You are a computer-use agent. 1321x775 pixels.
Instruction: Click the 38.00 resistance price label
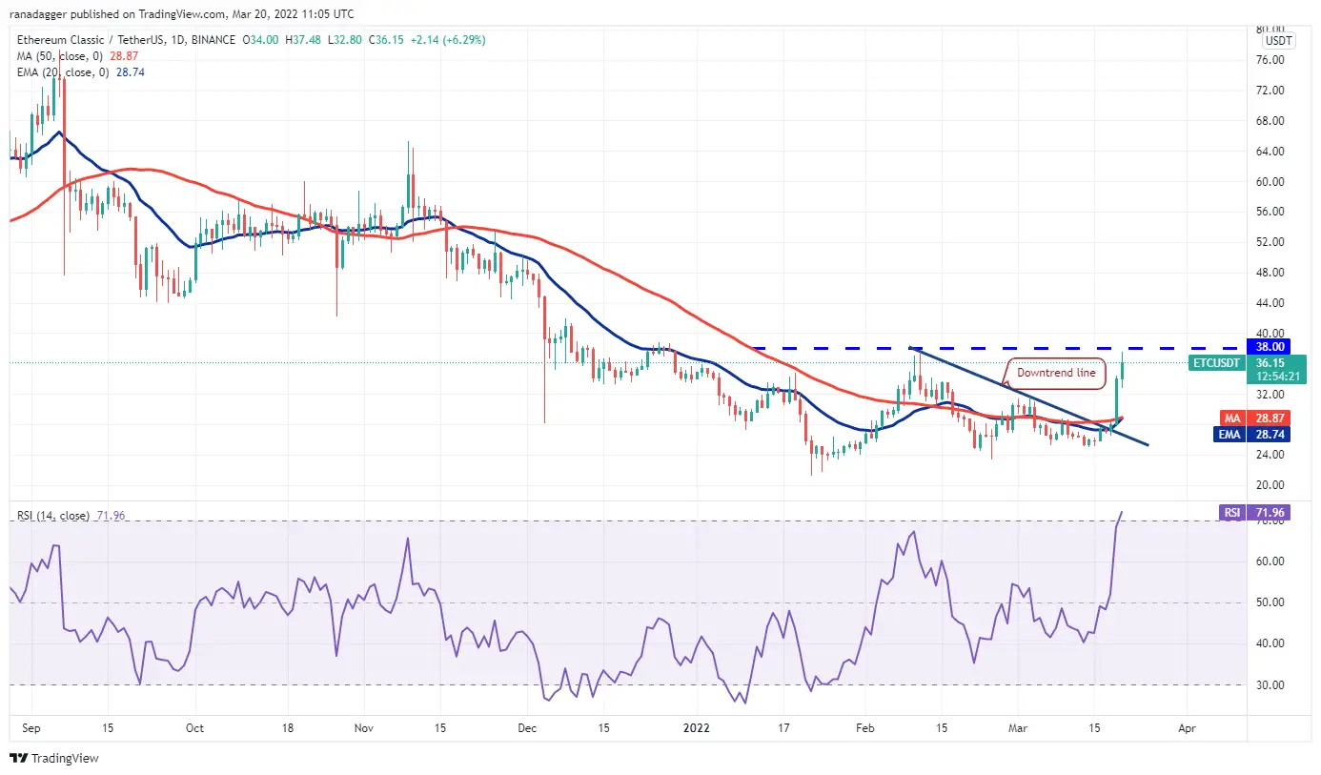pos(1272,348)
